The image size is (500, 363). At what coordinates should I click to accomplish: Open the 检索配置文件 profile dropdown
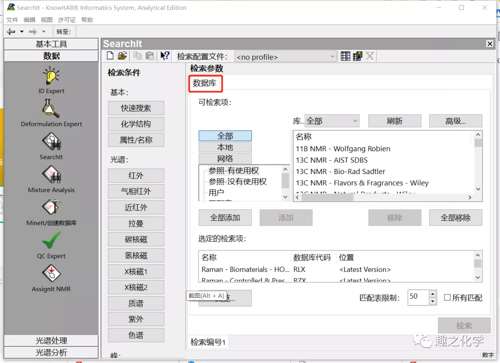click(285, 57)
